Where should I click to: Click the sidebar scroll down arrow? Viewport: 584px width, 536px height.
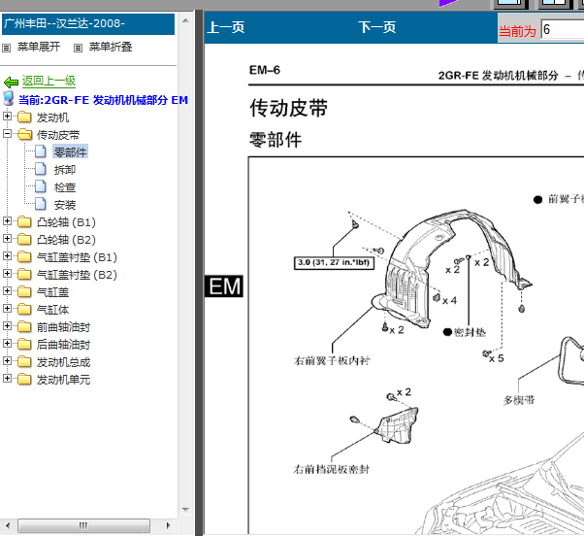pos(185,510)
